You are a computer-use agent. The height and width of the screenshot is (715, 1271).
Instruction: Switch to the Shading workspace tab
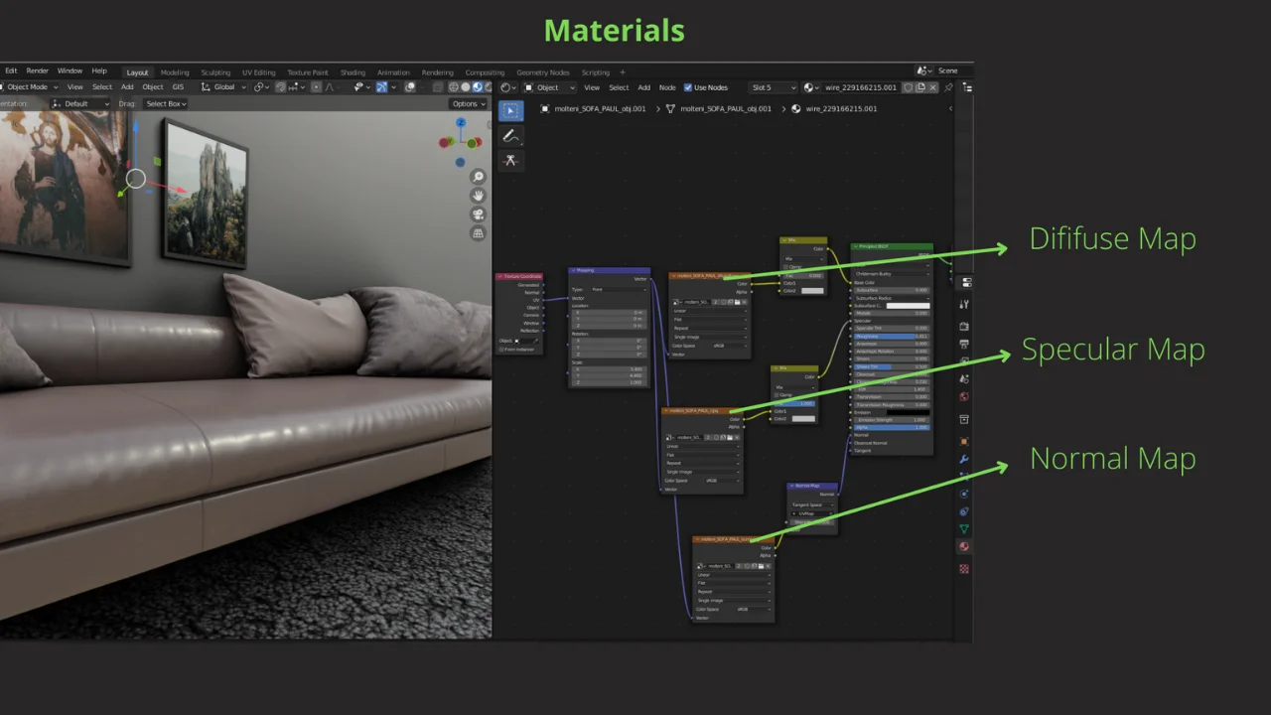pyautogui.click(x=353, y=71)
